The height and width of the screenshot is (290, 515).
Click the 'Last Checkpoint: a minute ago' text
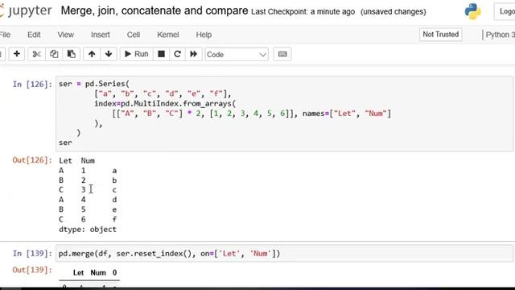coord(303,12)
